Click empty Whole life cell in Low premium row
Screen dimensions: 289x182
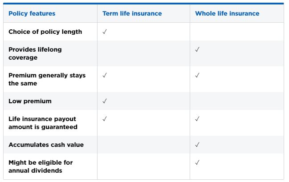[x=236, y=101]
